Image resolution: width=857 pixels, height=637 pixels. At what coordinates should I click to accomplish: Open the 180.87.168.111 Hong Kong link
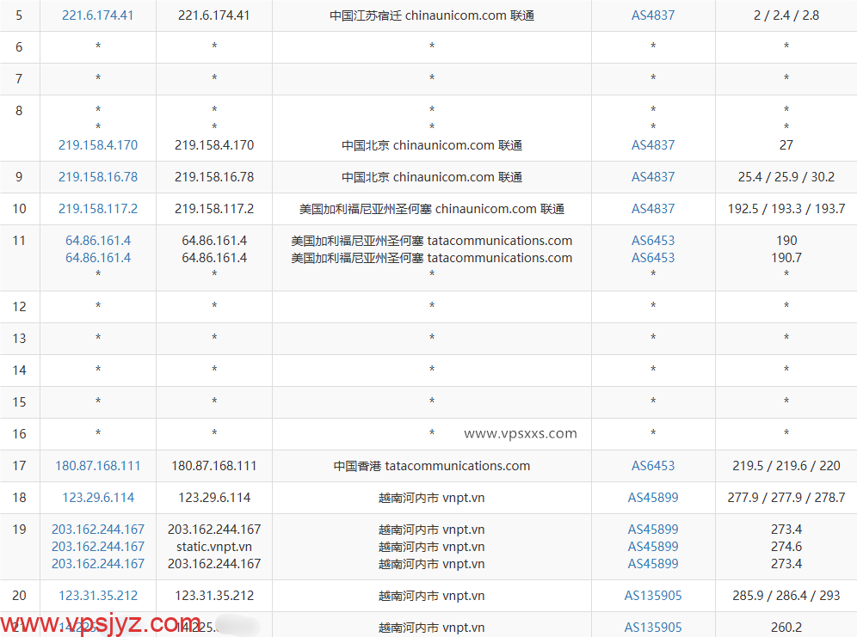pyautogui.click(x=97, y=466)
